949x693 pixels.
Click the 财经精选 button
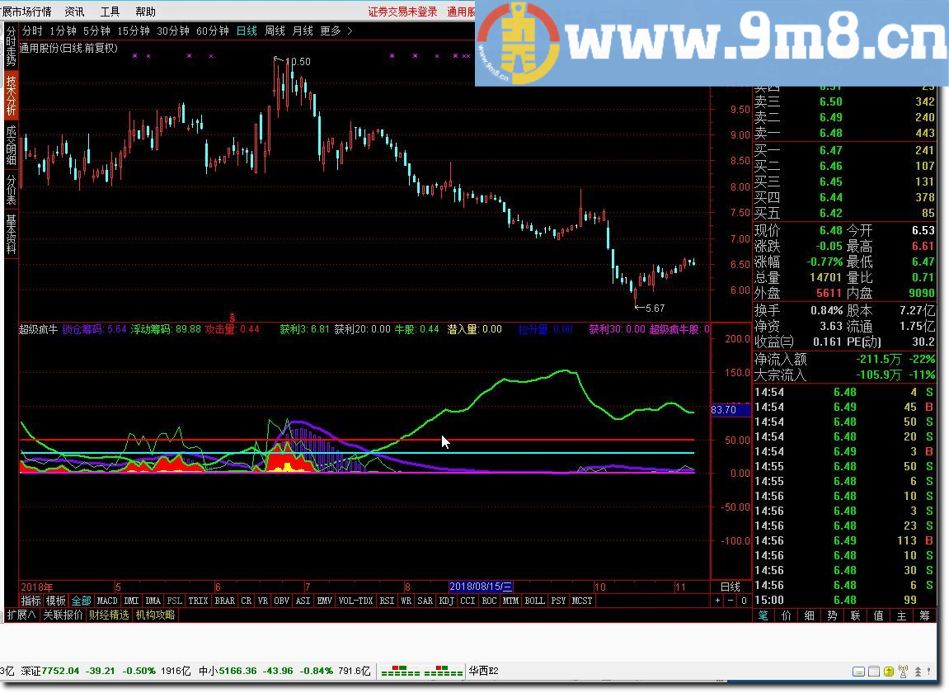click(110, 615)
